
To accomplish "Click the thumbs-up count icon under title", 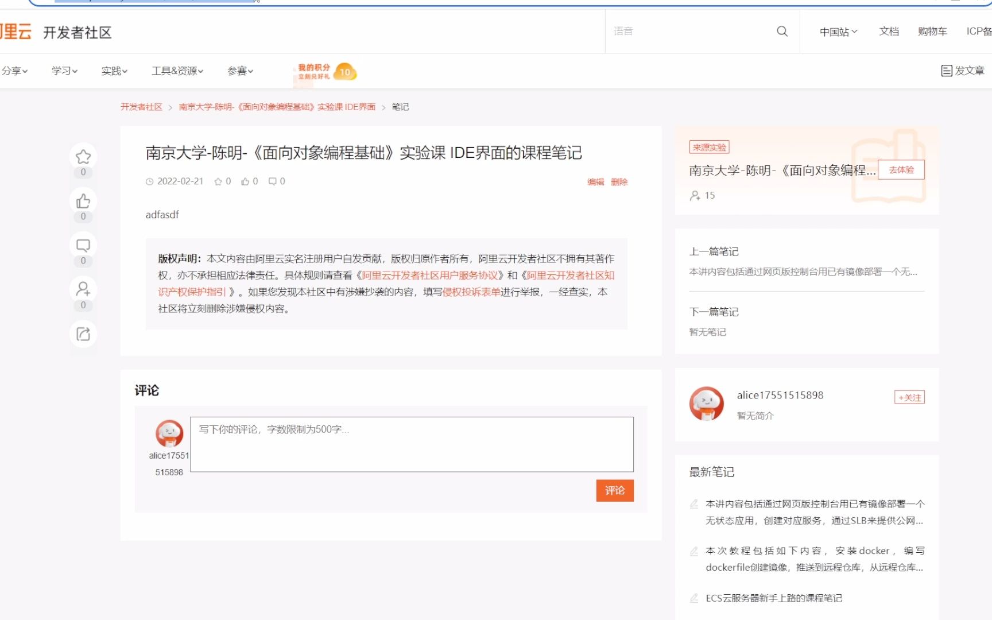I will pyautogui.click(x=245, y=181).
